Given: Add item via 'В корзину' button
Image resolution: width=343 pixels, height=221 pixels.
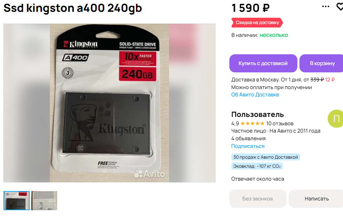Looking at the screenshot, I should click(x=321, y=63).
